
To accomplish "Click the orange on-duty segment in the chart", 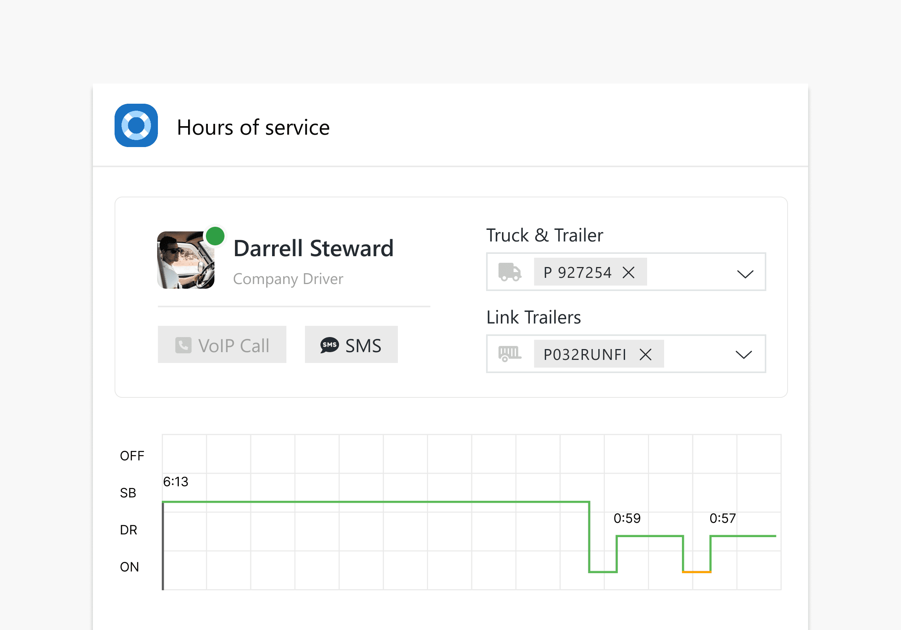I will pos(697,572).
